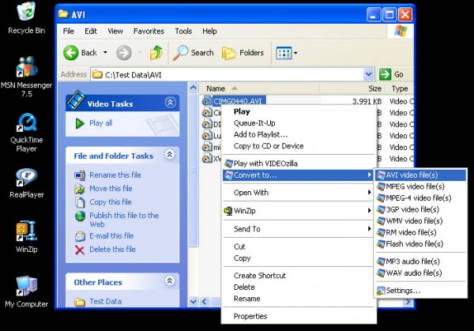Screen dimensions: 474x331
Task: Choose RM video file(s) conversion
Action: [x=420, y=232]
